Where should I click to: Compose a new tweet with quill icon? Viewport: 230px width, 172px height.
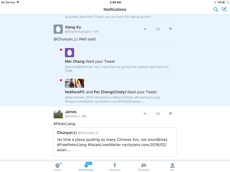pyautogui.click(x=224, y=9)
